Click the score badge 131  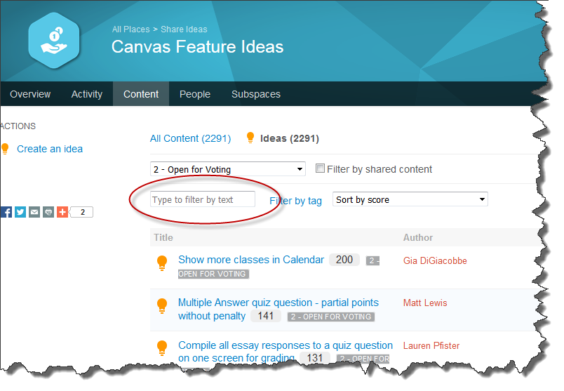pos(315,358)
